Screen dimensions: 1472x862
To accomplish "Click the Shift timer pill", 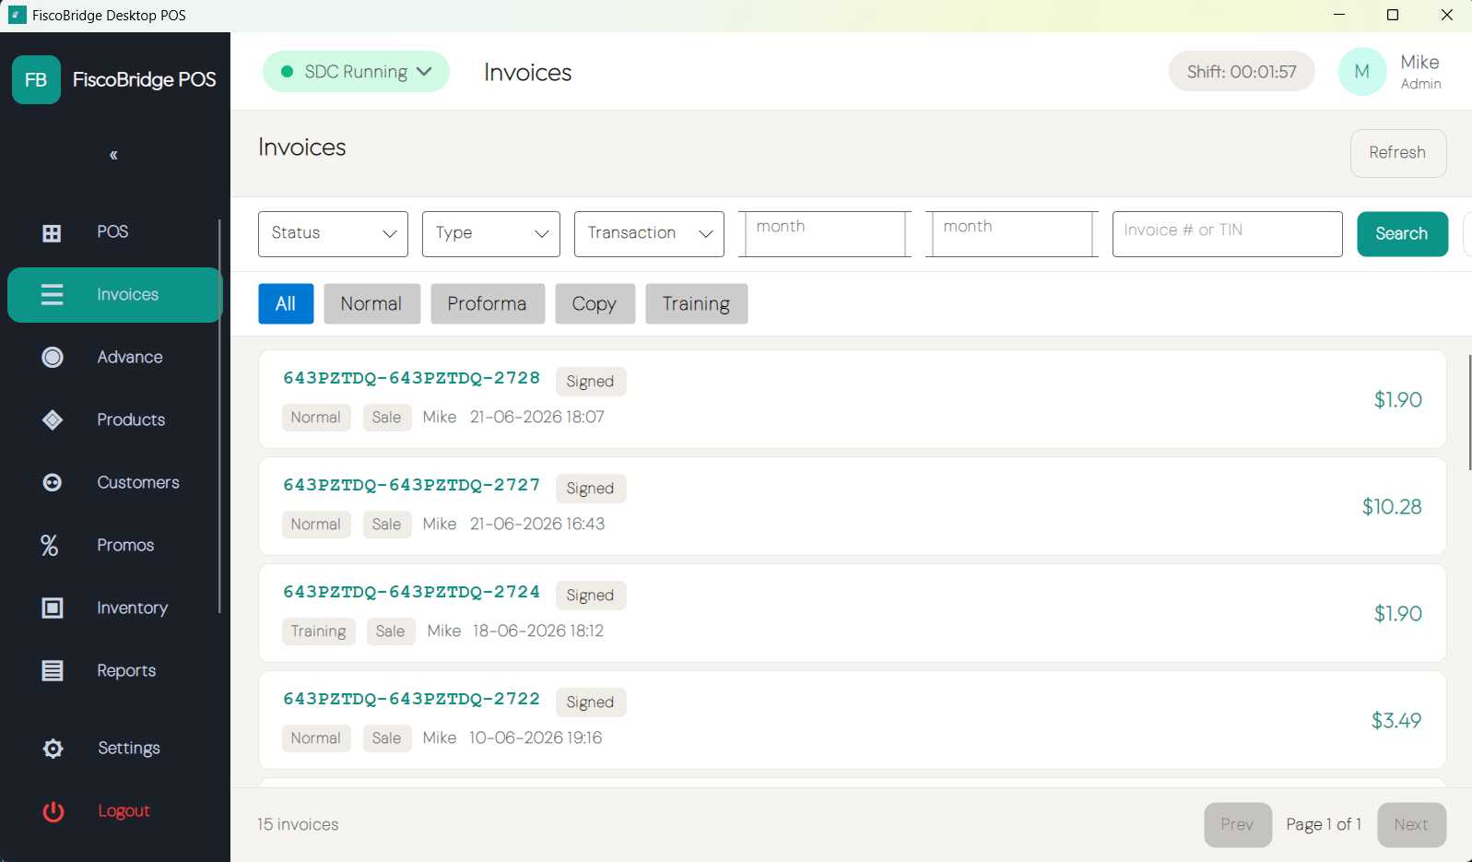I will [x=1242, y=72].
